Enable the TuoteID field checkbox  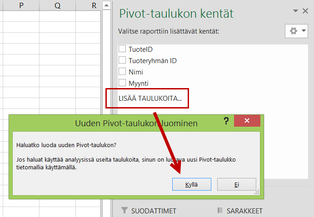[x=122, y=49]
